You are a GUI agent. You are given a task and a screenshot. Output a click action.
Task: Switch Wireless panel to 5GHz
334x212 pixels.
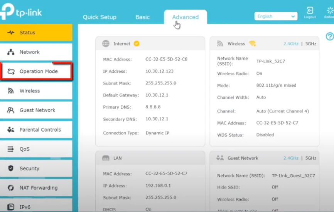point(311,44)
